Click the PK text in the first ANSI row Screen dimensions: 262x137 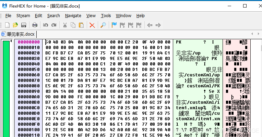click(x=179, y=42)
